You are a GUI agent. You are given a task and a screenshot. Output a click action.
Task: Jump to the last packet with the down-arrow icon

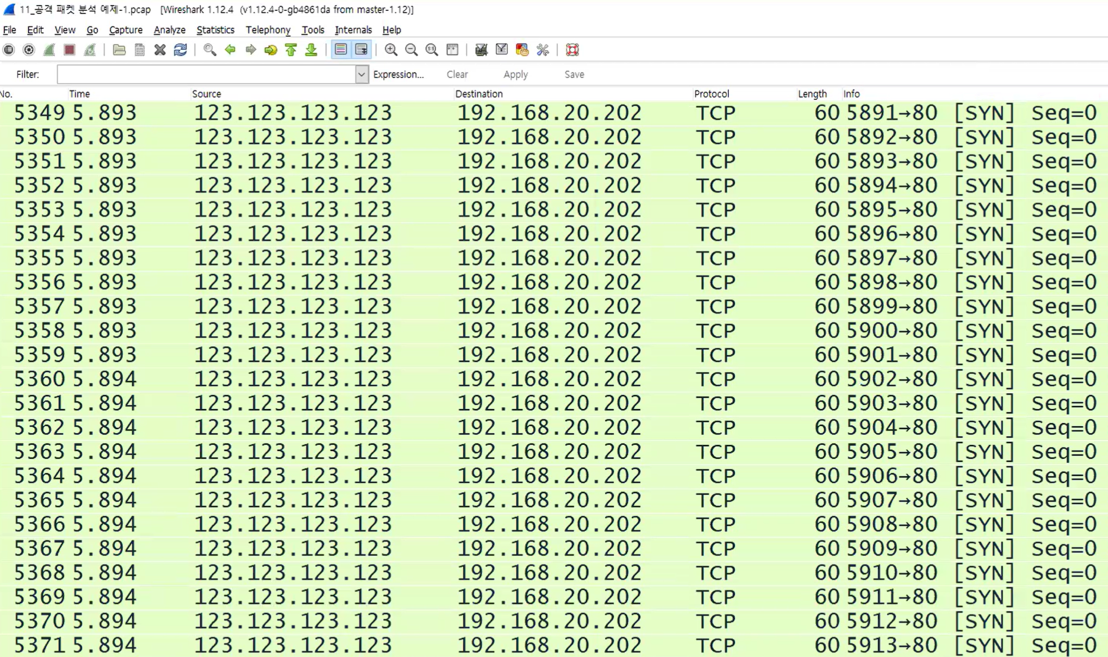[311, 50]
